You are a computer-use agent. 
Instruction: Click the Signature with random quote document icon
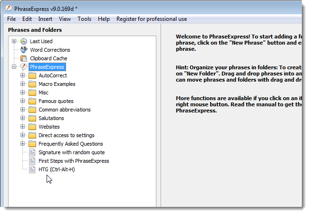tap(32, 152)
